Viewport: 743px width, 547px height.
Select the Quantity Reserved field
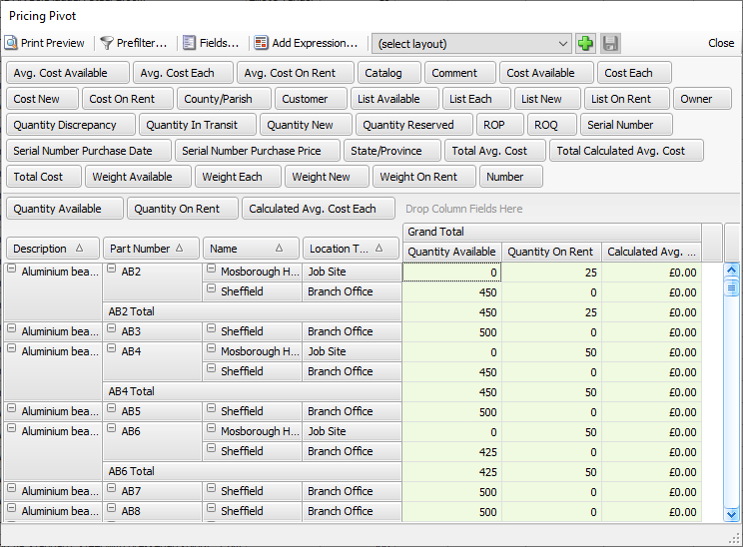tap(414, 125)
